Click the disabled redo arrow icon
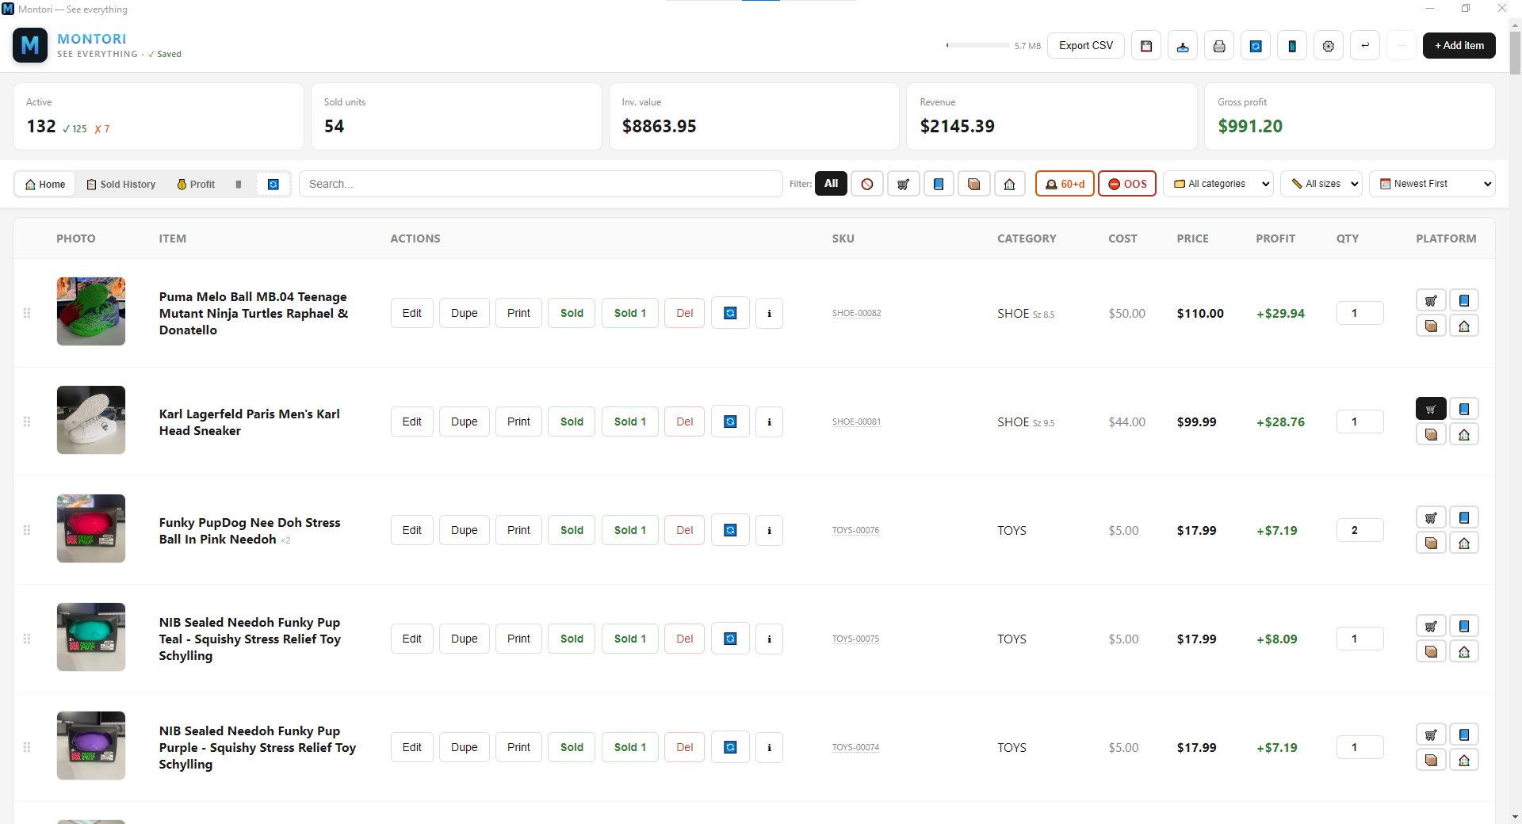Image resolution: width=1522 pixels, height=824 pixels. (x=1402, y=46)
